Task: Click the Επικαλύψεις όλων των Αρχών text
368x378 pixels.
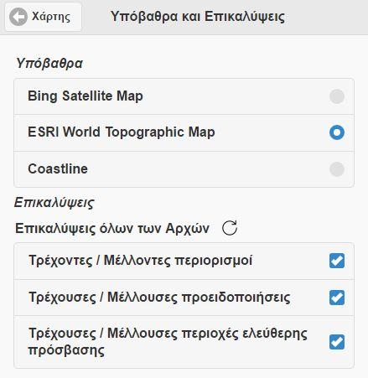Action: tap(112, 228)
